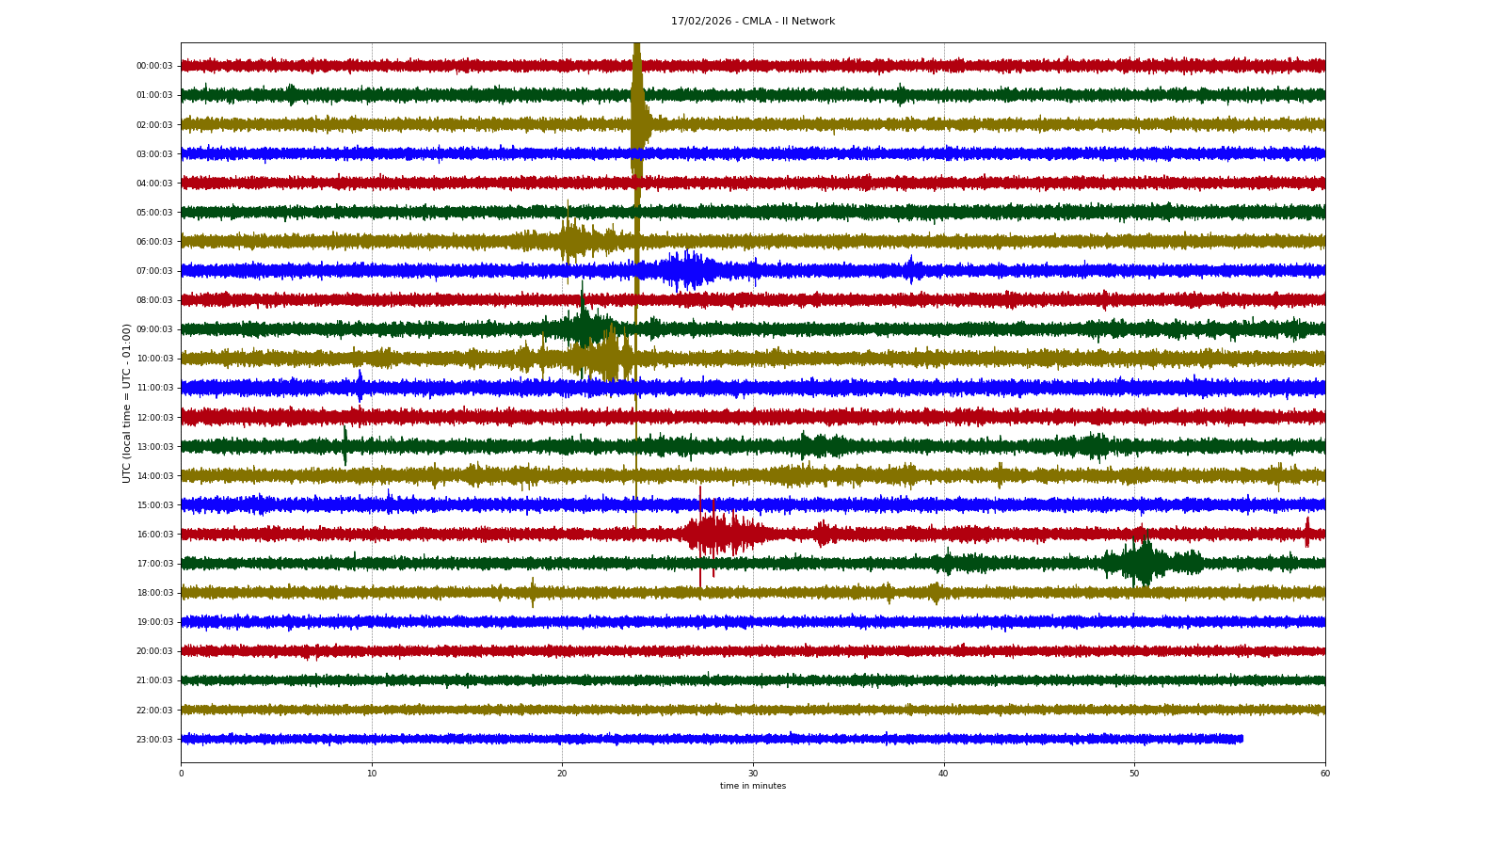The height and width of the screenshot is (847, 1506).
Task: Click the 09:00:03 row time label
Action: [154, 329]
